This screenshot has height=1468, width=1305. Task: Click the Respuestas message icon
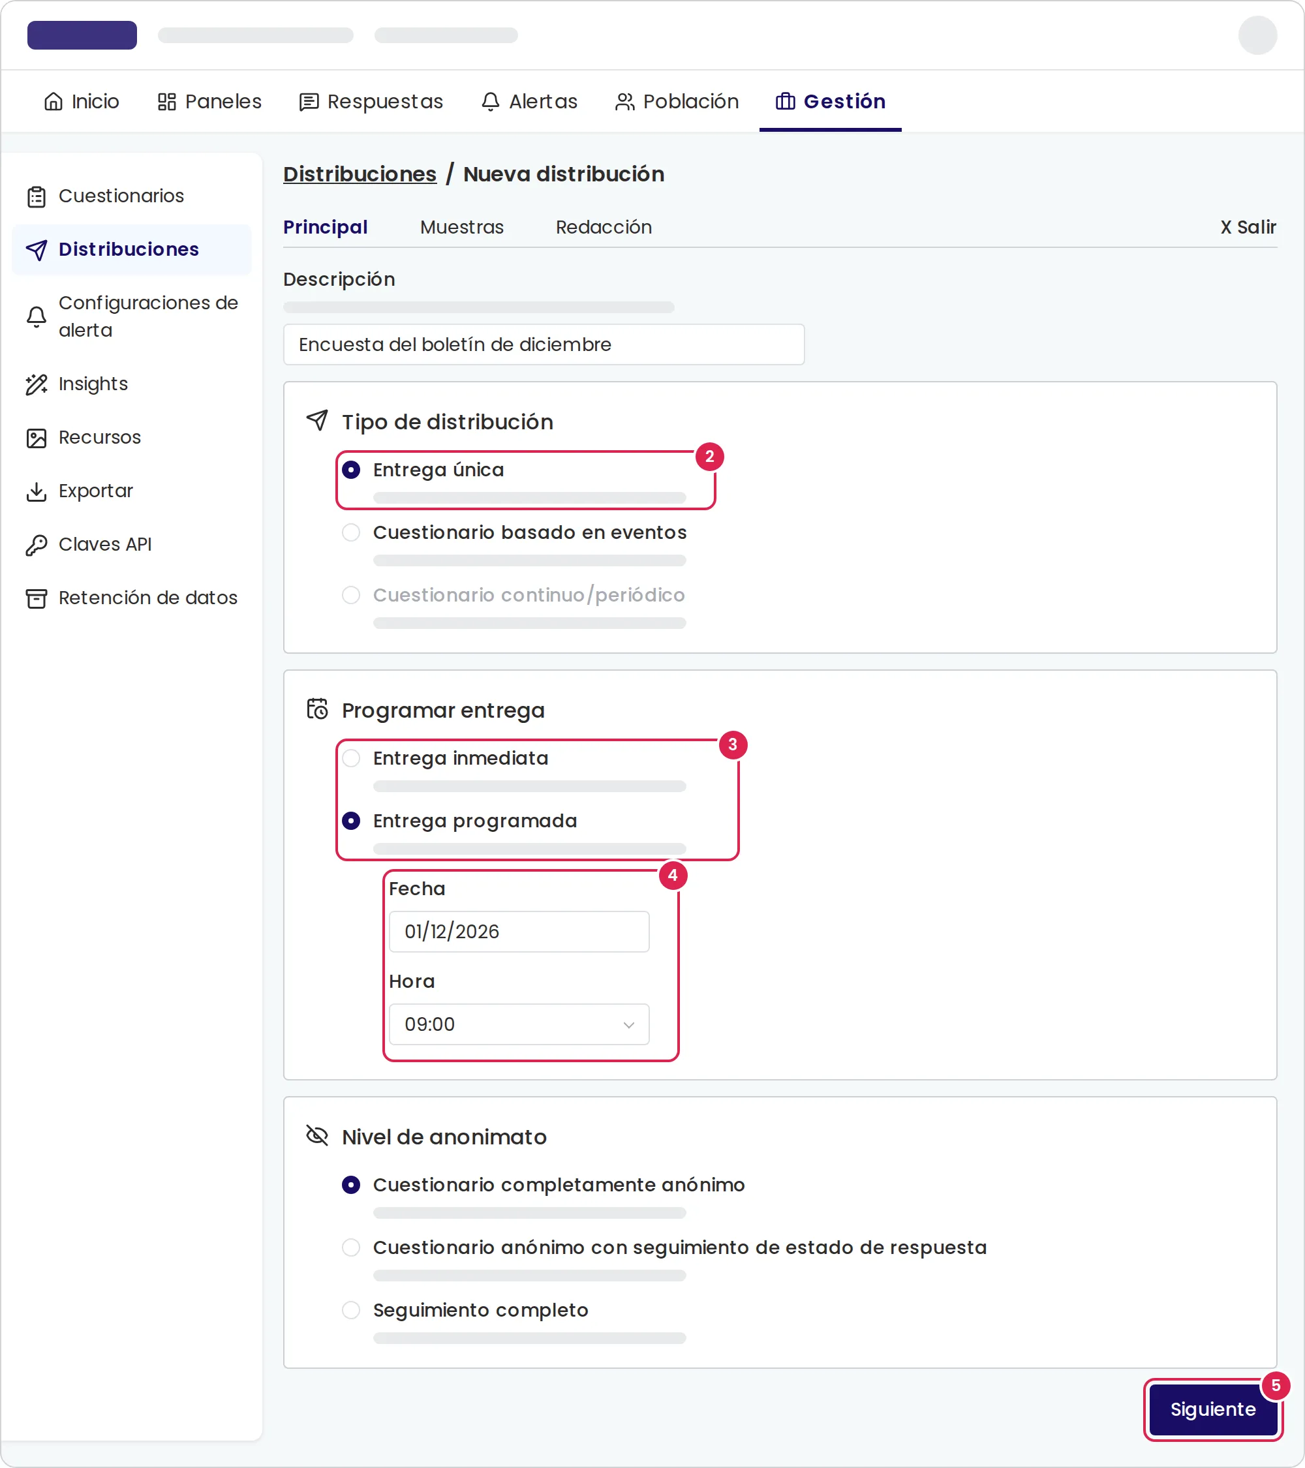pos(309,102)
